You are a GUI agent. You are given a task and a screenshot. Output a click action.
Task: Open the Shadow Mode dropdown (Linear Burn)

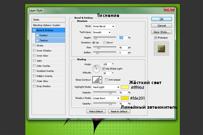pyautogui.click(x=106, y=98)
